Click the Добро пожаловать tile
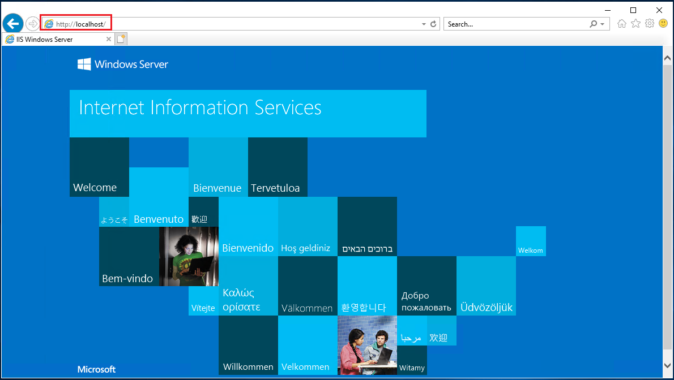Image resolution: width=674 pixels, height=380 pixels. coord(427,286)
